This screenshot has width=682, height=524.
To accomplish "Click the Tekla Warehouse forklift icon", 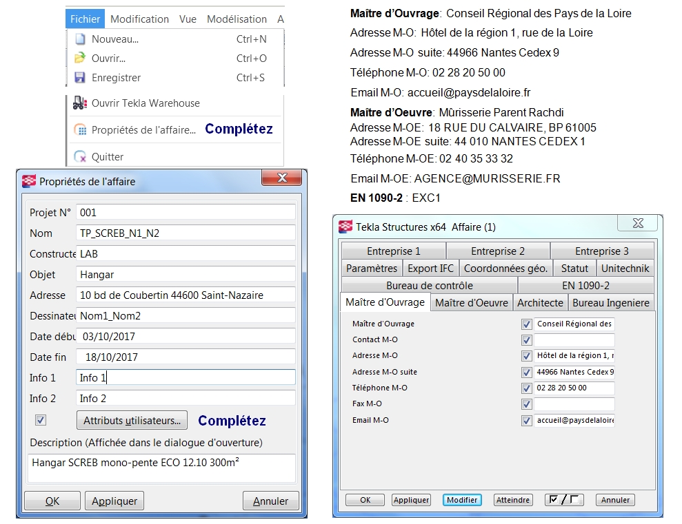I will click(80, 103).
